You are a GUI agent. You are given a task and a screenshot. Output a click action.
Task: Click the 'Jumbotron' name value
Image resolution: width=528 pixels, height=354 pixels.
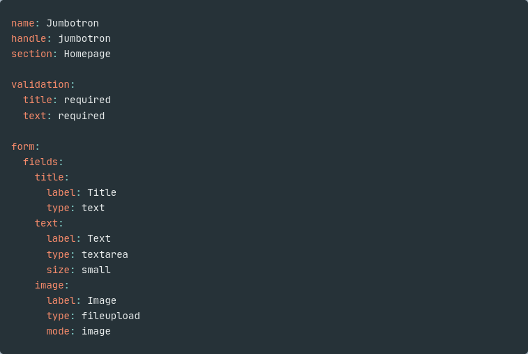(x=73, y=23)
